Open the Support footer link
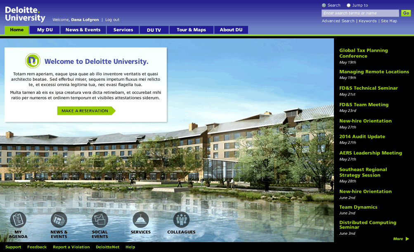 point(13,247)
